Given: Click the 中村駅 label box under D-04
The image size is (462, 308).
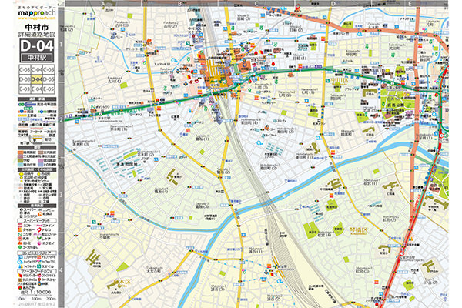Looking at the screenshot, I should click(x=37, y=58).
